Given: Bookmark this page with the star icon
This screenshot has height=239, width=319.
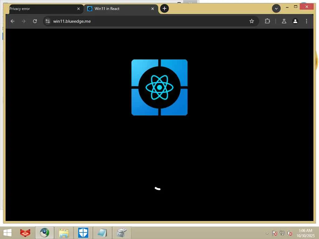Looking at the screenshot, I should tap(252, 21).
